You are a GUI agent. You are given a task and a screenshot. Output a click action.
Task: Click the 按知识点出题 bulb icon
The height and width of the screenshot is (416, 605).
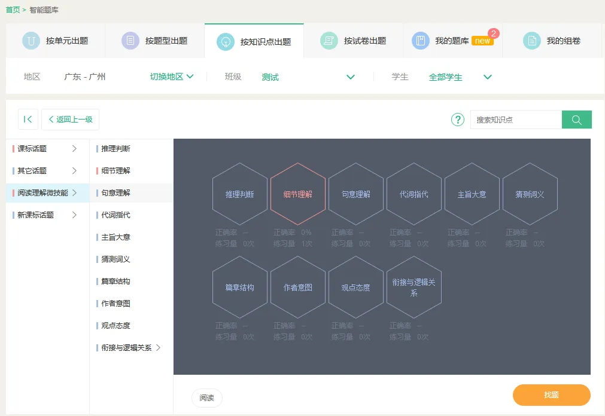(224, 40)
